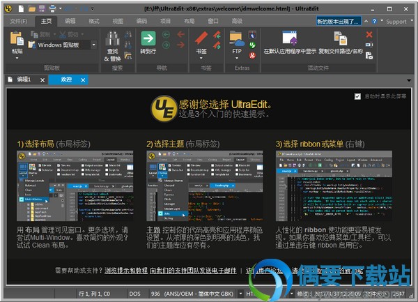418x302 pixels.
Task: Switch to the 布局 ribbon tab
Action: coord(189,21)
